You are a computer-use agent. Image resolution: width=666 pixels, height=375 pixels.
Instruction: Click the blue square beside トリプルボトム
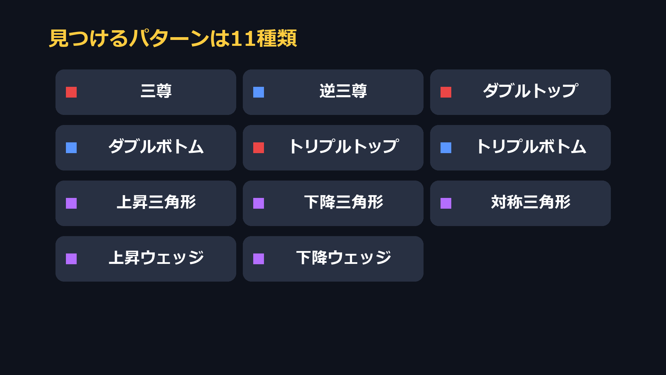click(x=446, y=148)
